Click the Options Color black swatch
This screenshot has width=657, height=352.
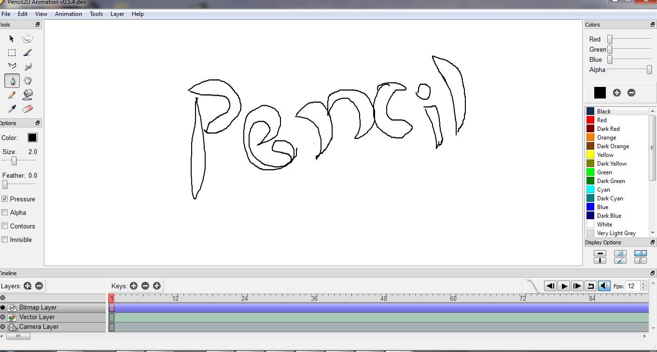(32, 138)
